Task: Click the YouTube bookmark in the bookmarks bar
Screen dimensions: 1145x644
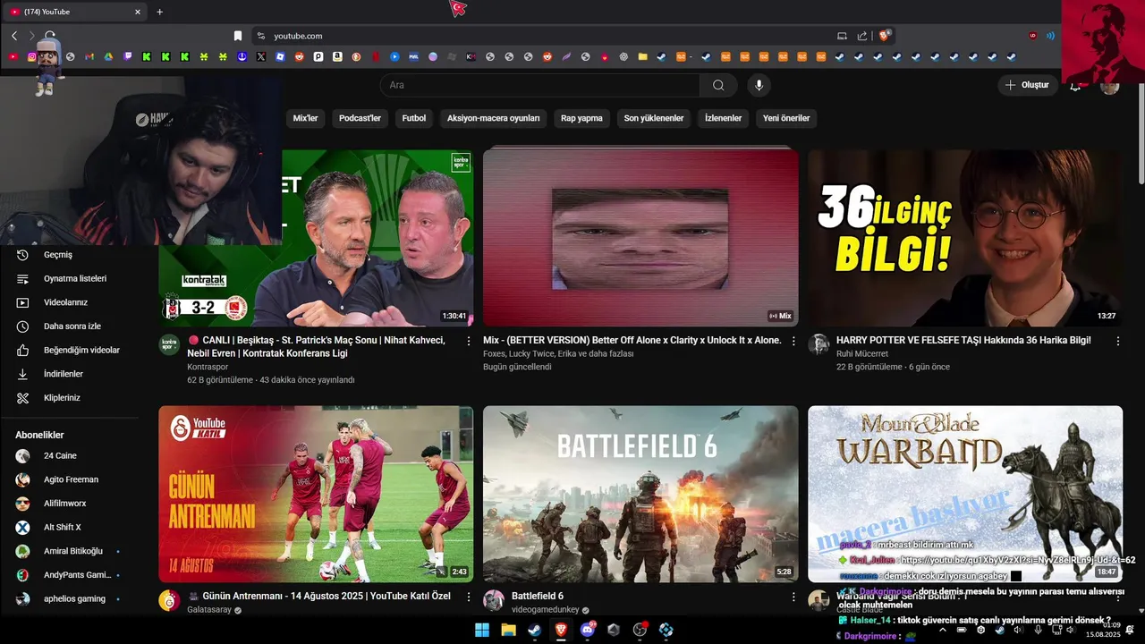Action: 13,56
